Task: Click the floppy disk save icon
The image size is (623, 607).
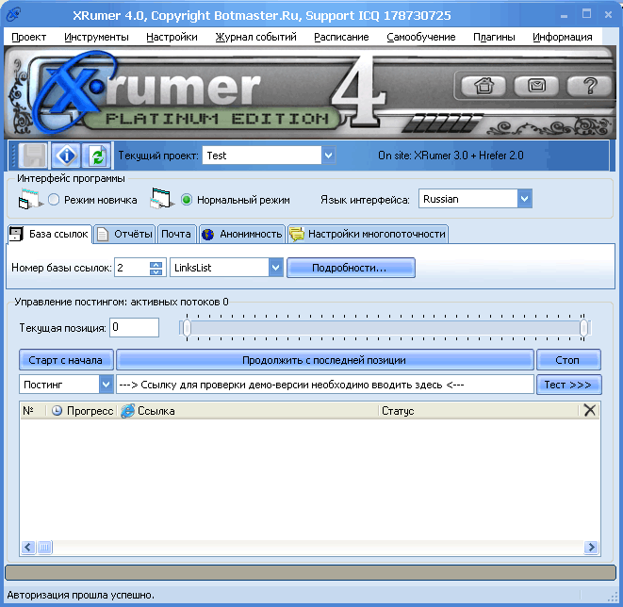Action: tap(34, 156)
